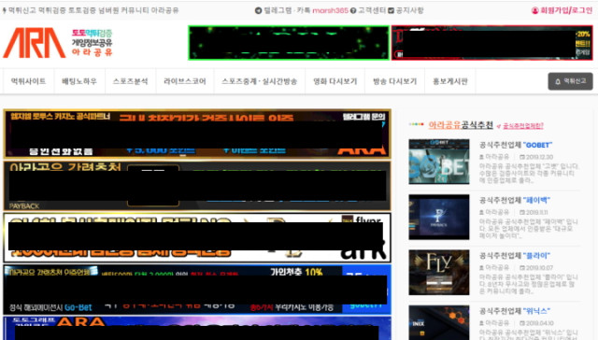This screenshot has height=340, width=598.
Task: Open the 배팅노하우 menu
Action: click(79, 81)
